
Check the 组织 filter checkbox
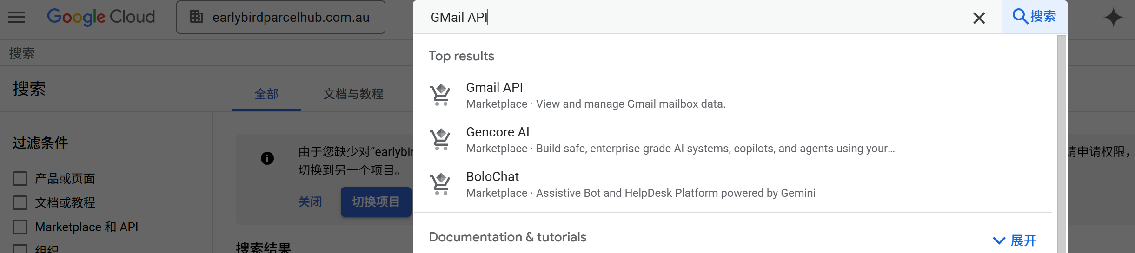click(x=20, y=249)
